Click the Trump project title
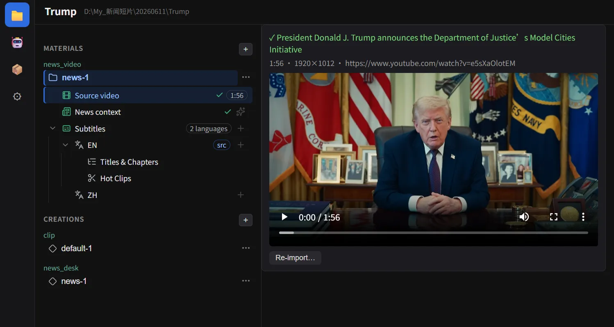This screenshot has height=327, width=614. point(61,11)
